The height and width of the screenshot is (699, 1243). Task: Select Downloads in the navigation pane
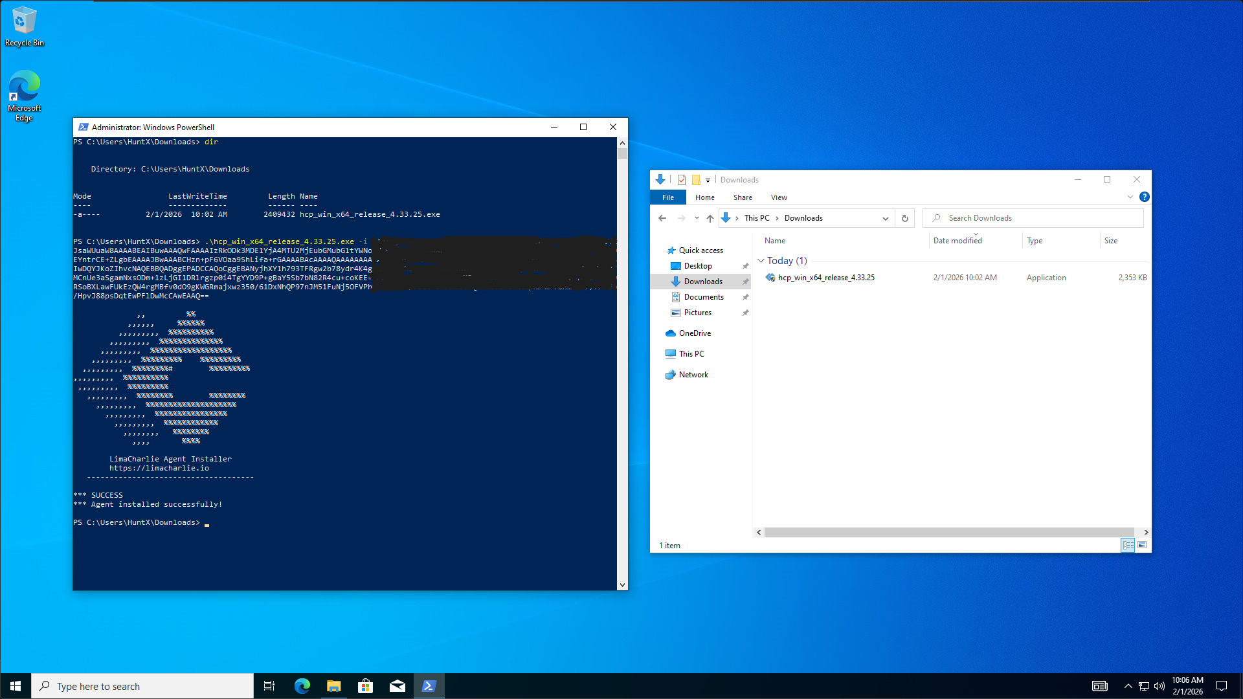pyautogui.click(x=703, y=282)
